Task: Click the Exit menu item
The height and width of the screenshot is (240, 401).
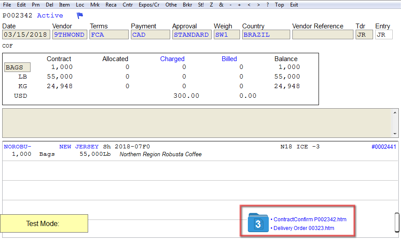Action: (294, 5)
